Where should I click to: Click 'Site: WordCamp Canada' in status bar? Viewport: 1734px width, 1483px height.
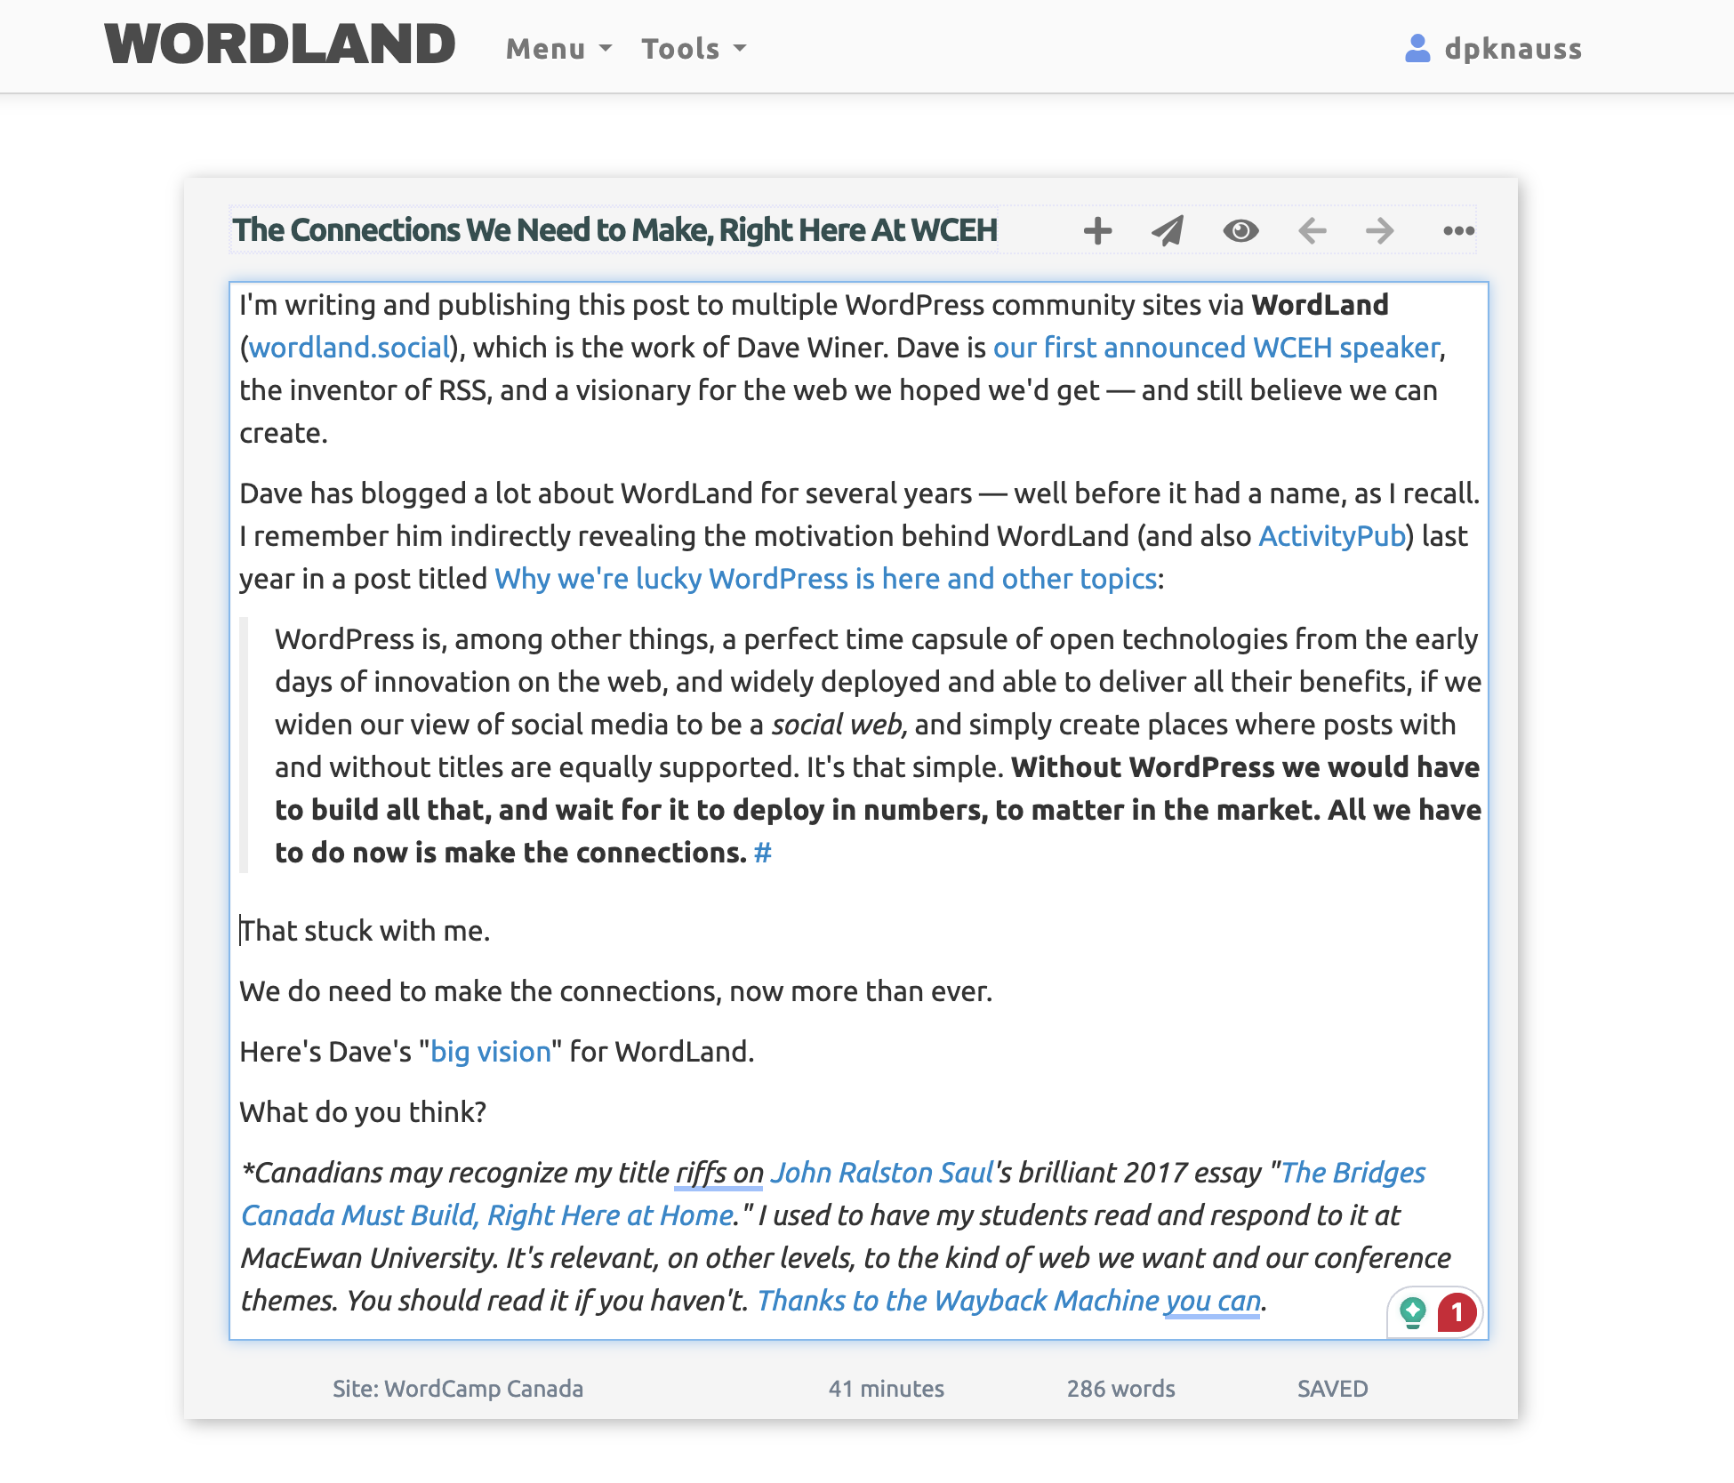(x=458, y=1389)
